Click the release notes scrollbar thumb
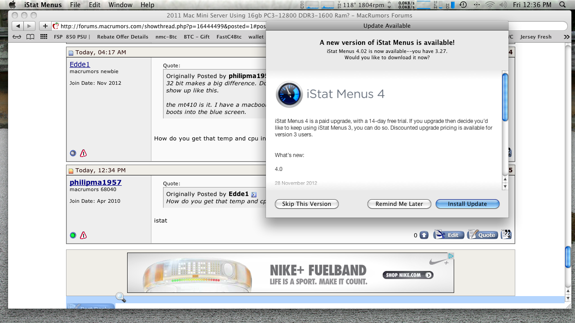The image size is (575, 323). click(x=505, y=97)
